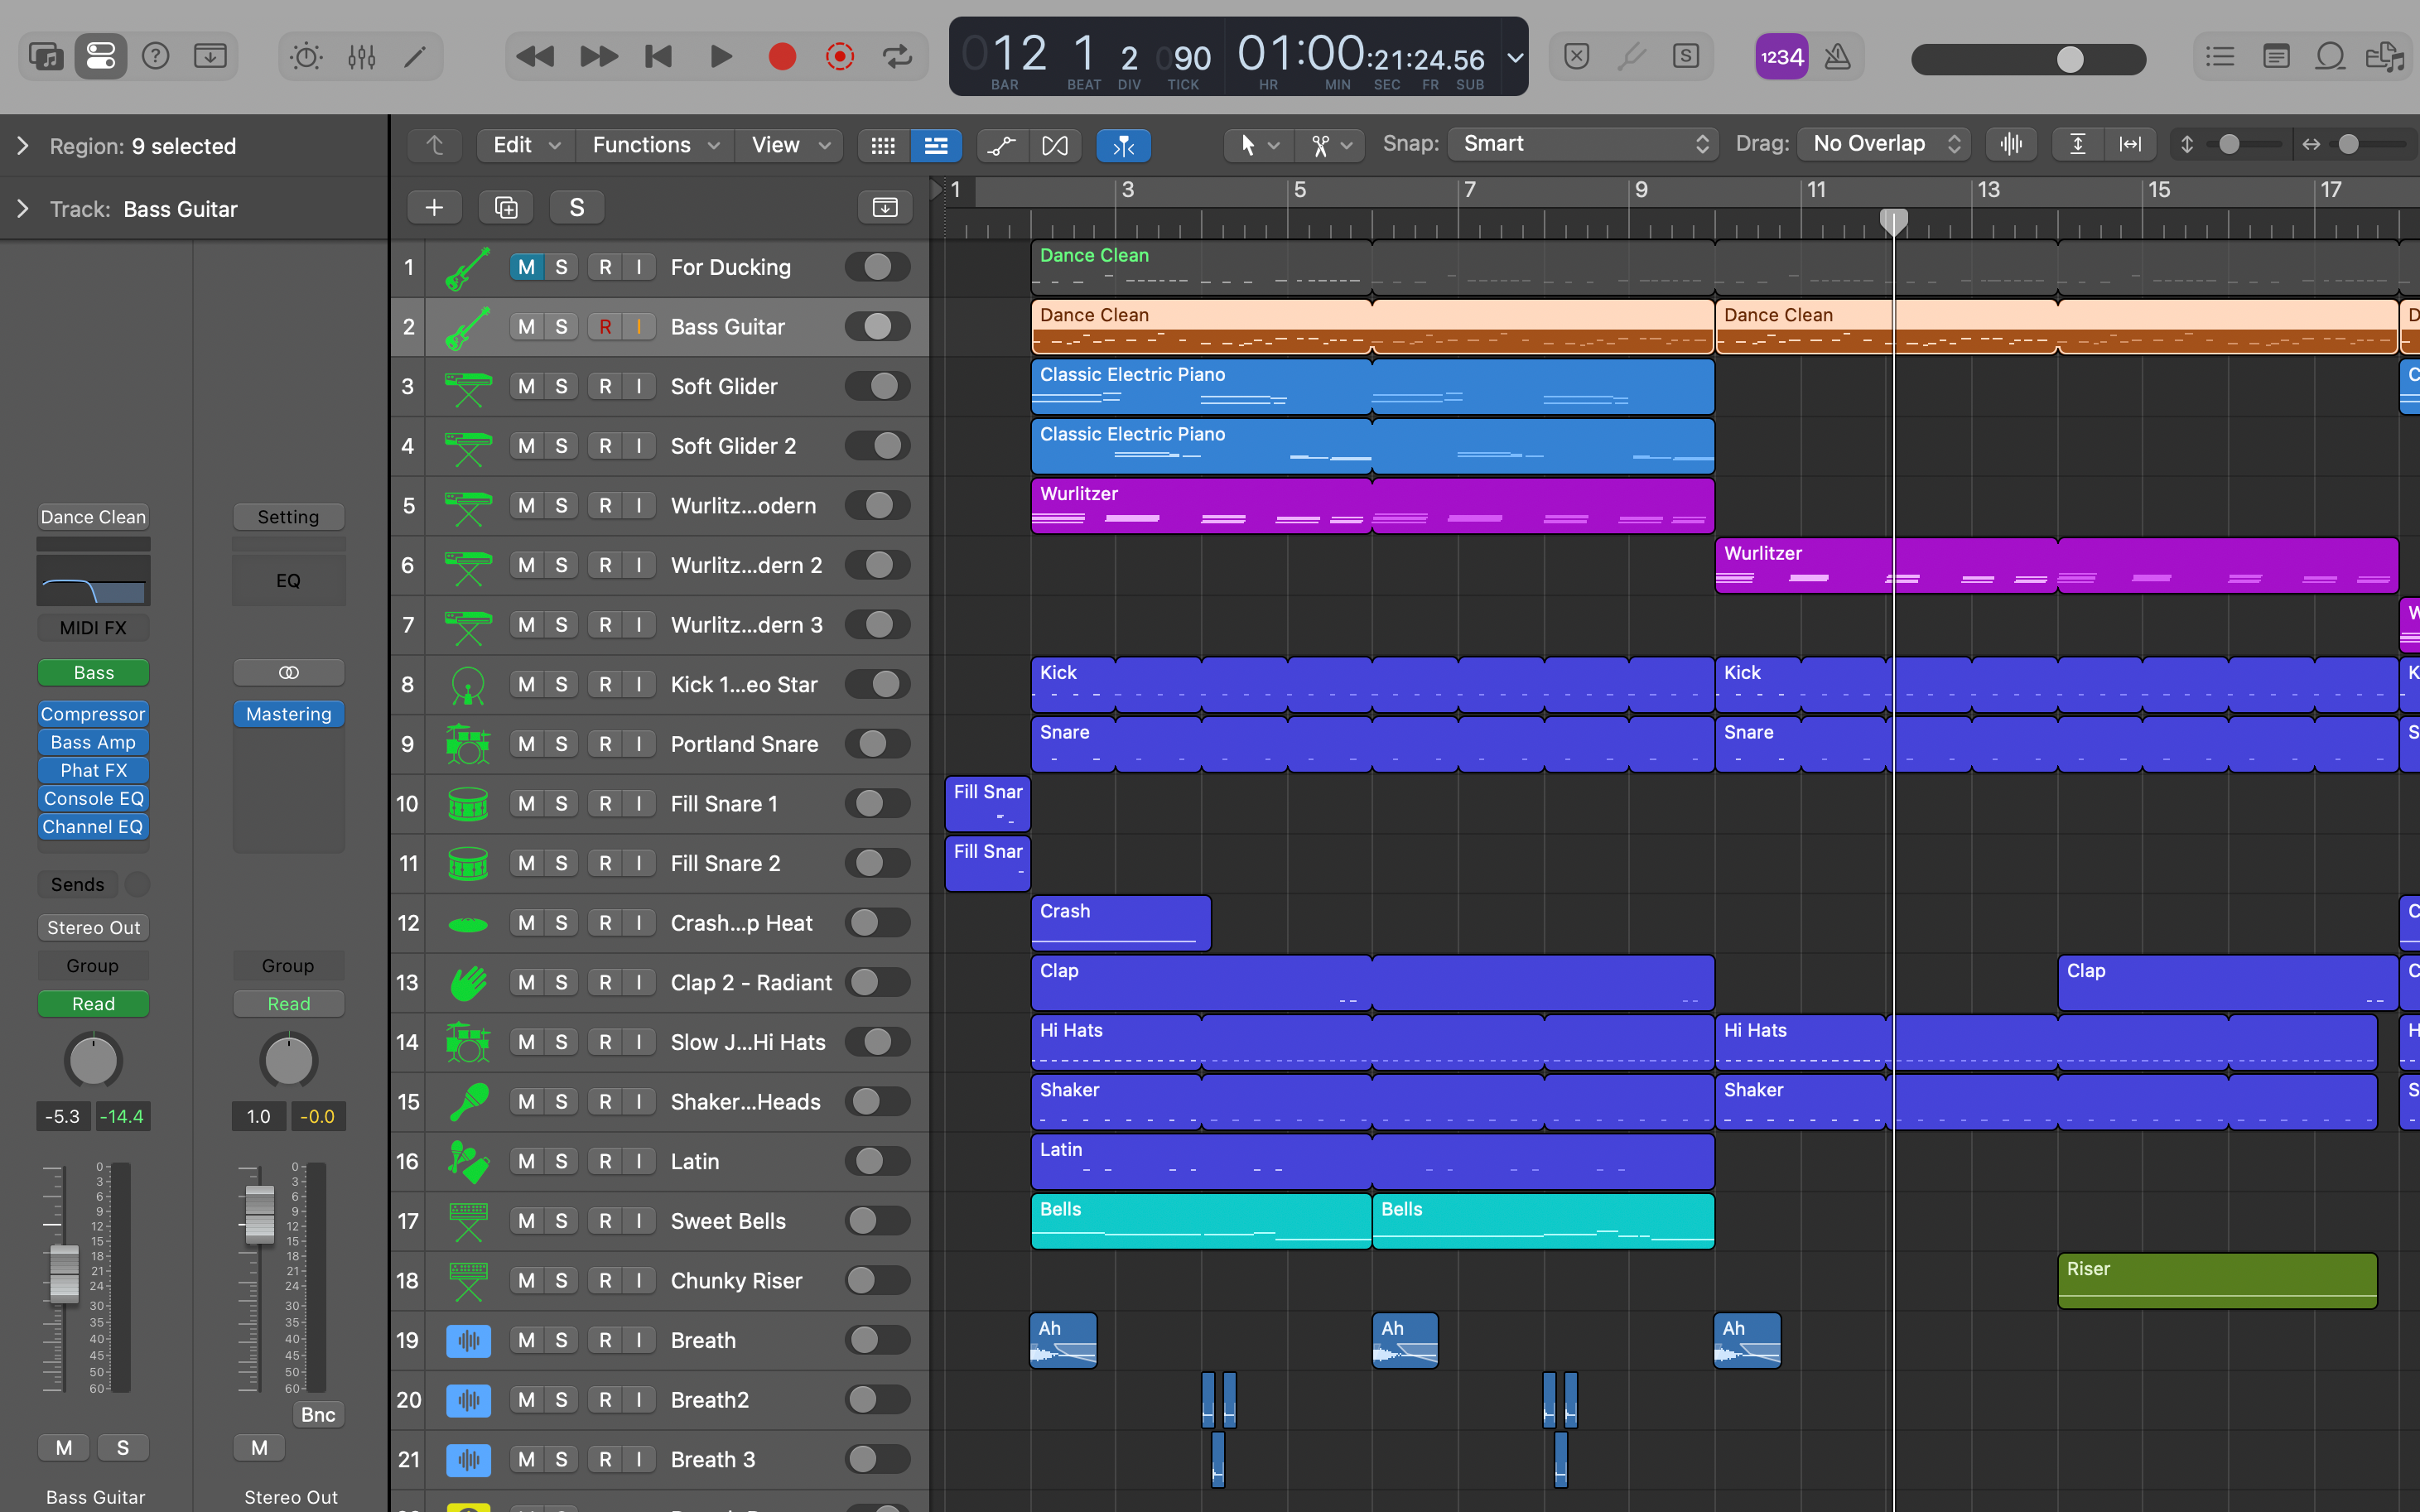
Task: Solo the Wurlitzer Modern track
Action: click(x=561, y=505)
